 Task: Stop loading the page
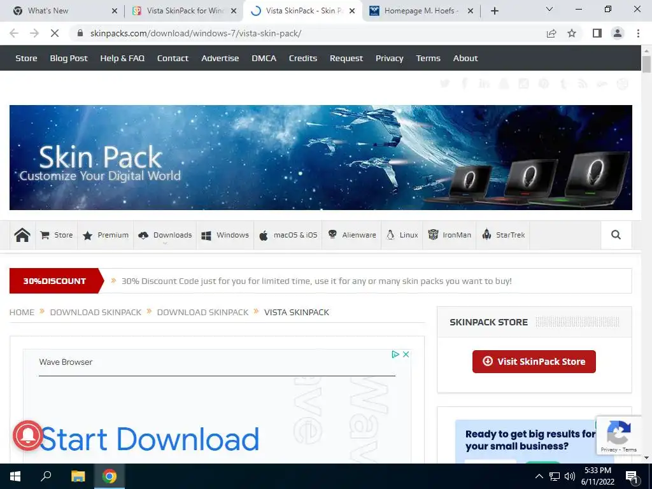(55, 33)
